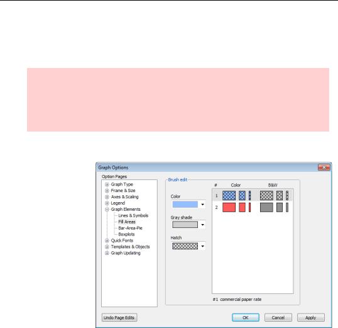Expand the Axes & Scaling node

107,197
